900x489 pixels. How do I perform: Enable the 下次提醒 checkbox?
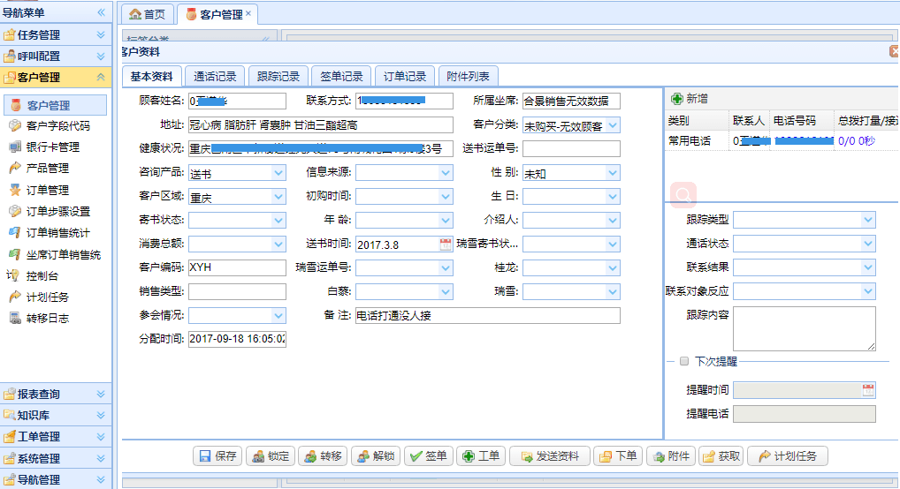click(x=684, y=361)
